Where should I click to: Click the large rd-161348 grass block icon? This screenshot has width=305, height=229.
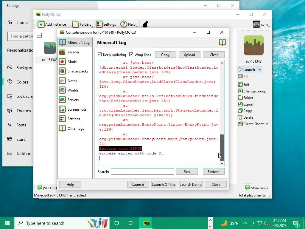[254, 45]
